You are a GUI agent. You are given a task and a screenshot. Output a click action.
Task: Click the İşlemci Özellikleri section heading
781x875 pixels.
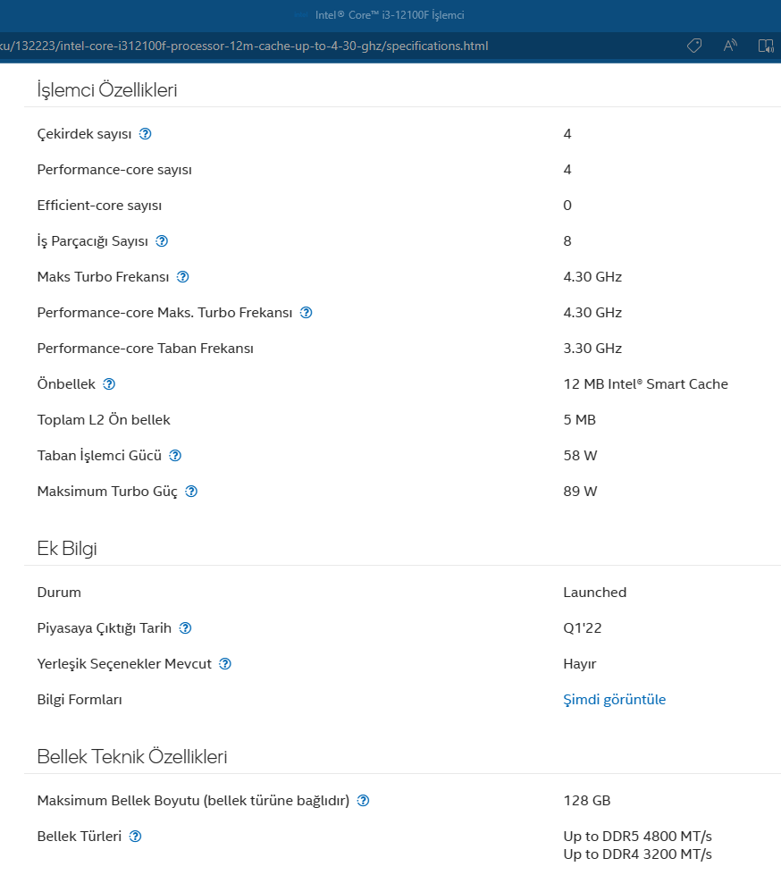107,90
